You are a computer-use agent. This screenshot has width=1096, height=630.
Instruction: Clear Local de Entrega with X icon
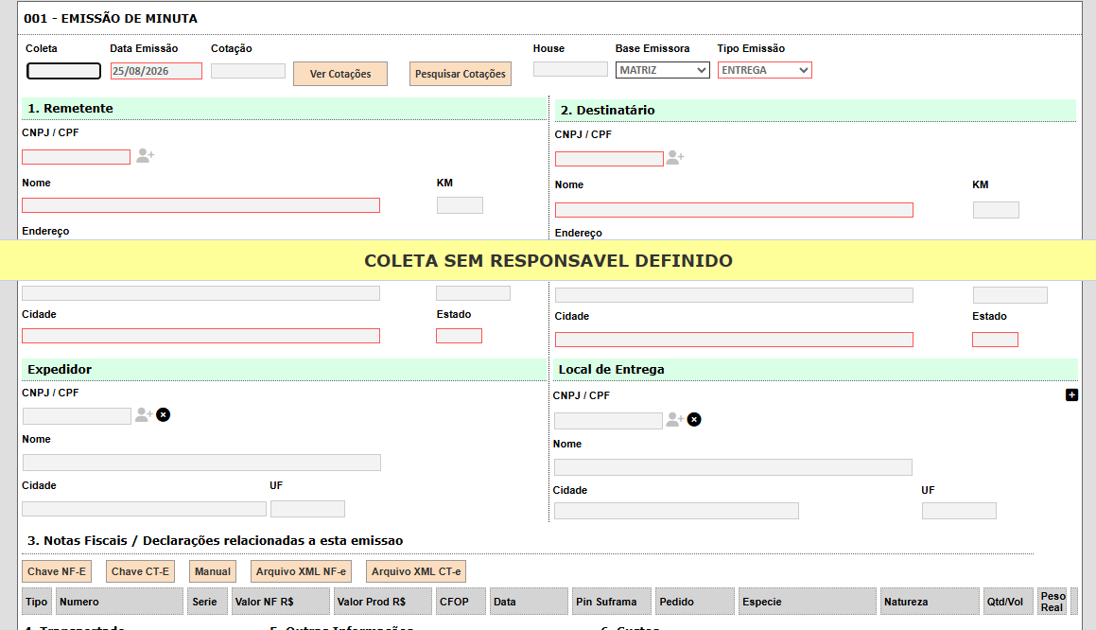pyautogui.click(x=694, y=420)
